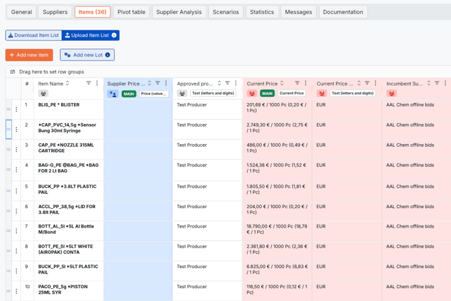This screenshot has width=451, height=301.
Task: Sort by Incumbent Supplier column
Action: [429, 83]
